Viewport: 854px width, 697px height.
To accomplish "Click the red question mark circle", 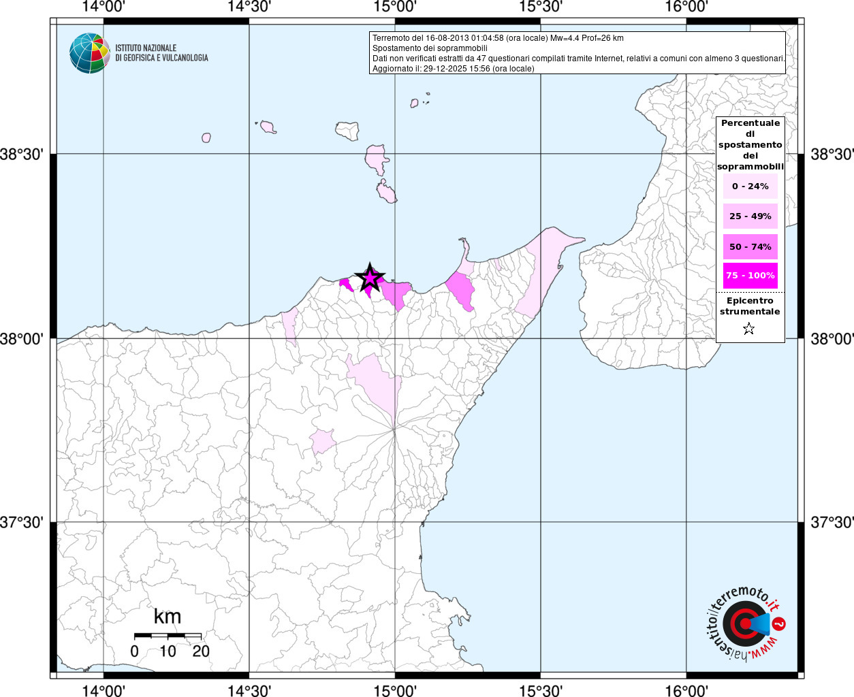I will point(780,623).
